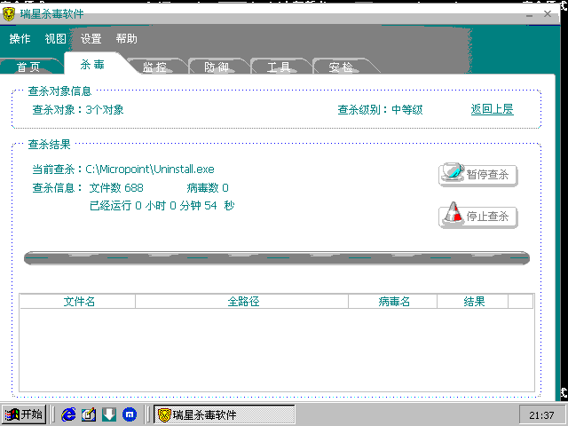
Task: Open the 操作 menu
Action: tap(20, 39)
